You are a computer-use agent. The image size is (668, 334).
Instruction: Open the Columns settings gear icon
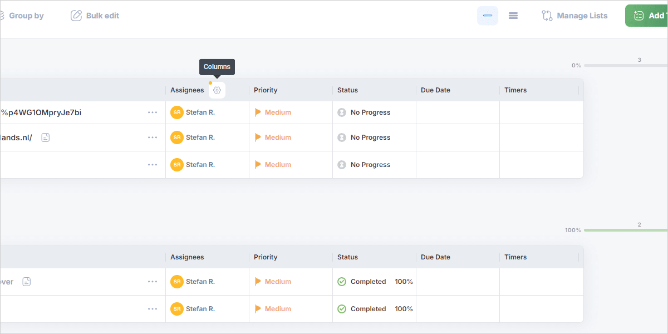tap(217, 90)
